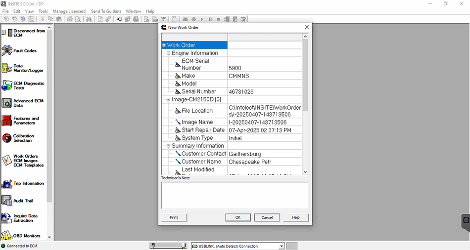Launch ECM Diagnostic Tests
Image resolution: width=470 pixels, height=250 pixels.
tap(23, 85)
